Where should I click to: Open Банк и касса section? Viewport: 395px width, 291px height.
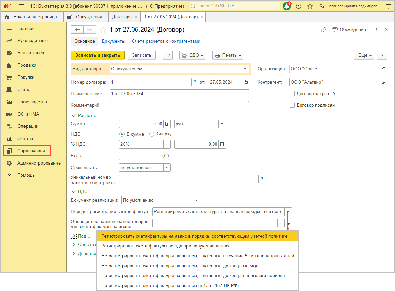coord(31,53)
